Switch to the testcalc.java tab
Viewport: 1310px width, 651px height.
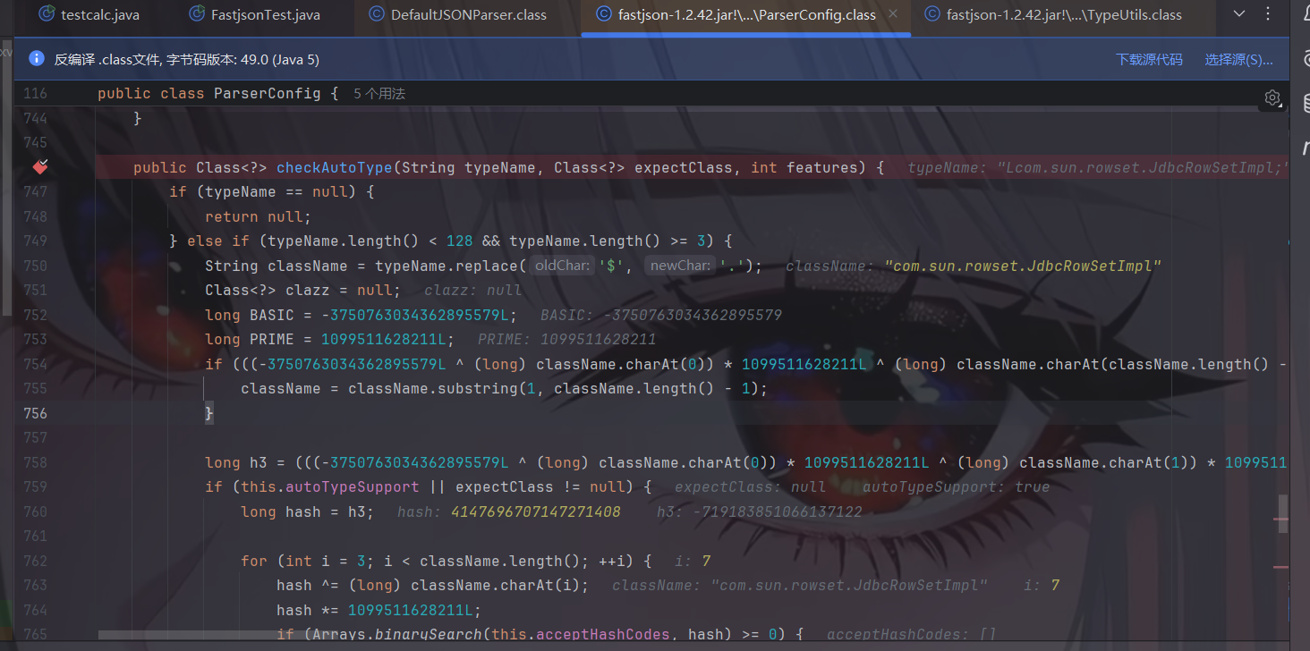point(99,14)
